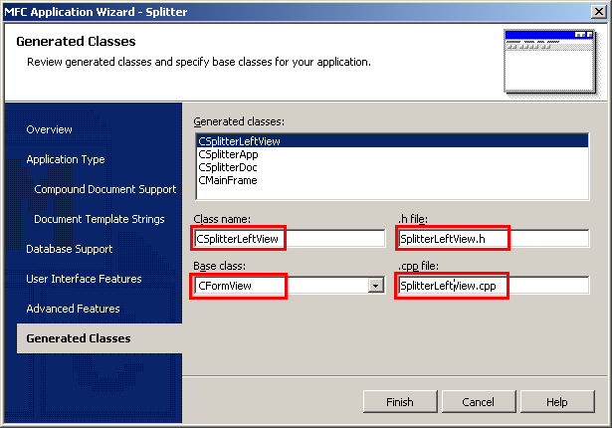Open Compound Document Support page
This screenshot has width=612, height=428.
[105, 189]
